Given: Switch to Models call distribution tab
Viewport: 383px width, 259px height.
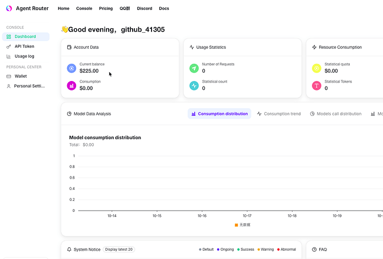Looking at the screenshot, I should tap(336, 114).
